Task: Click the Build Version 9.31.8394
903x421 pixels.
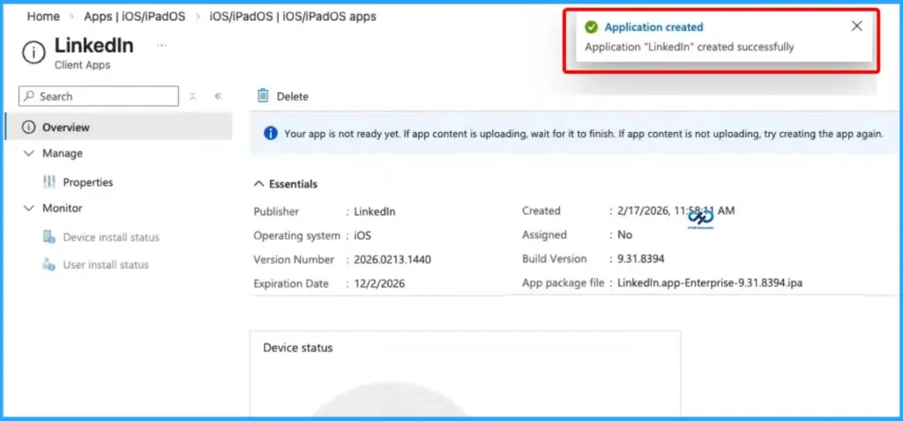Action: 641,259
